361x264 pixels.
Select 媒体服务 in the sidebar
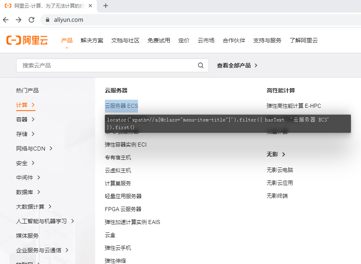(27, 236)
